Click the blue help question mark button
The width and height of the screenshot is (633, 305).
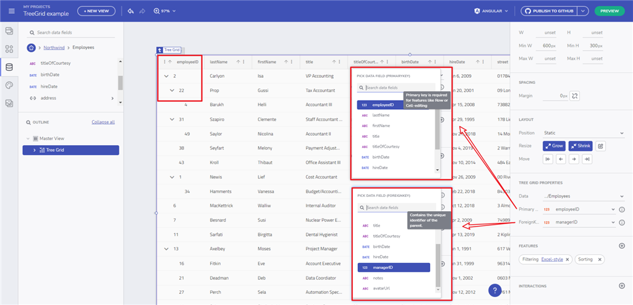(495, 291)
